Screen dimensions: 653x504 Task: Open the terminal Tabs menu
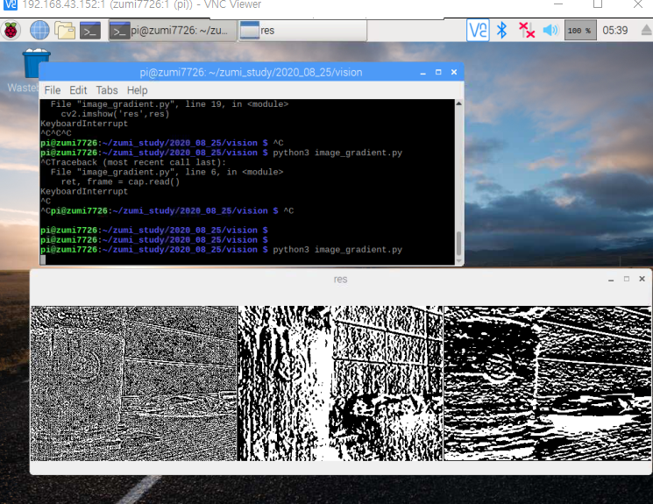coord(107,90)
